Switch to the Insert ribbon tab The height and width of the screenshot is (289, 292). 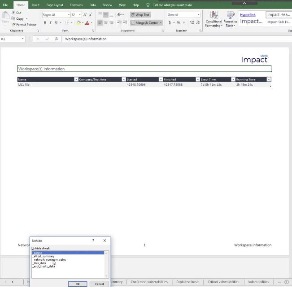tap(35, 5)
